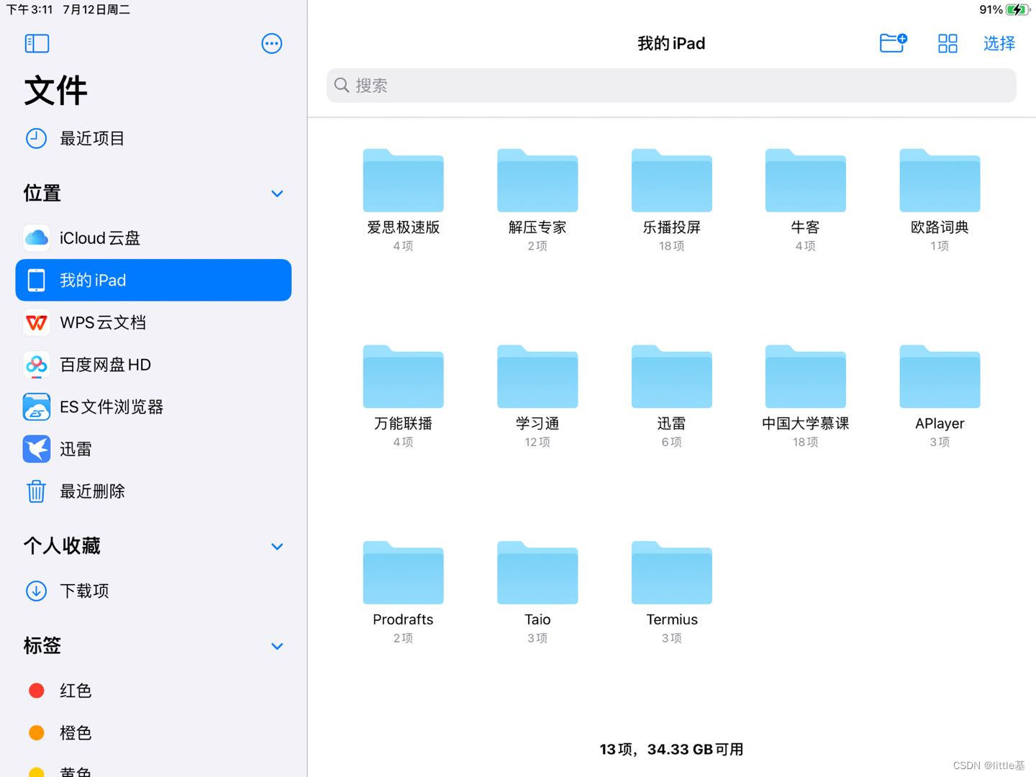This screenshot has height=777, width=1036.
Task: Toggle the sidebar panel icon
Action: click(37, 43)
